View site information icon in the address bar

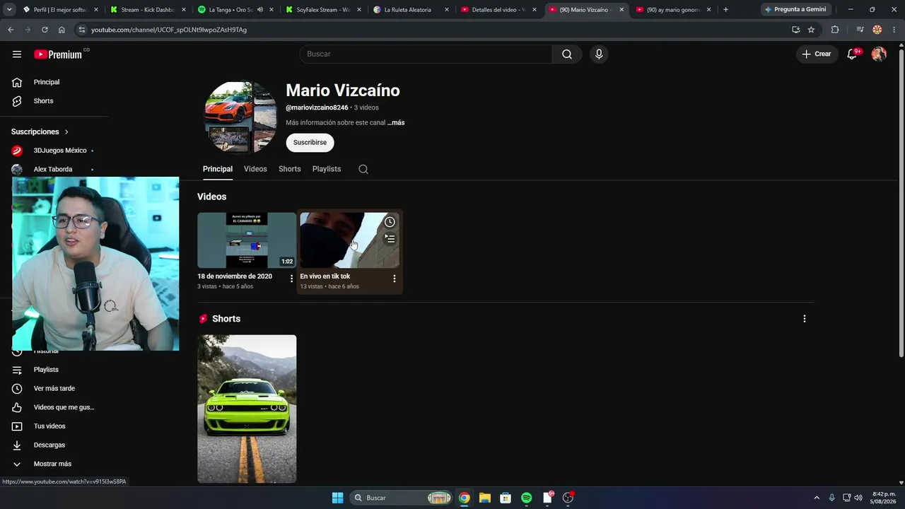(82, 30)
